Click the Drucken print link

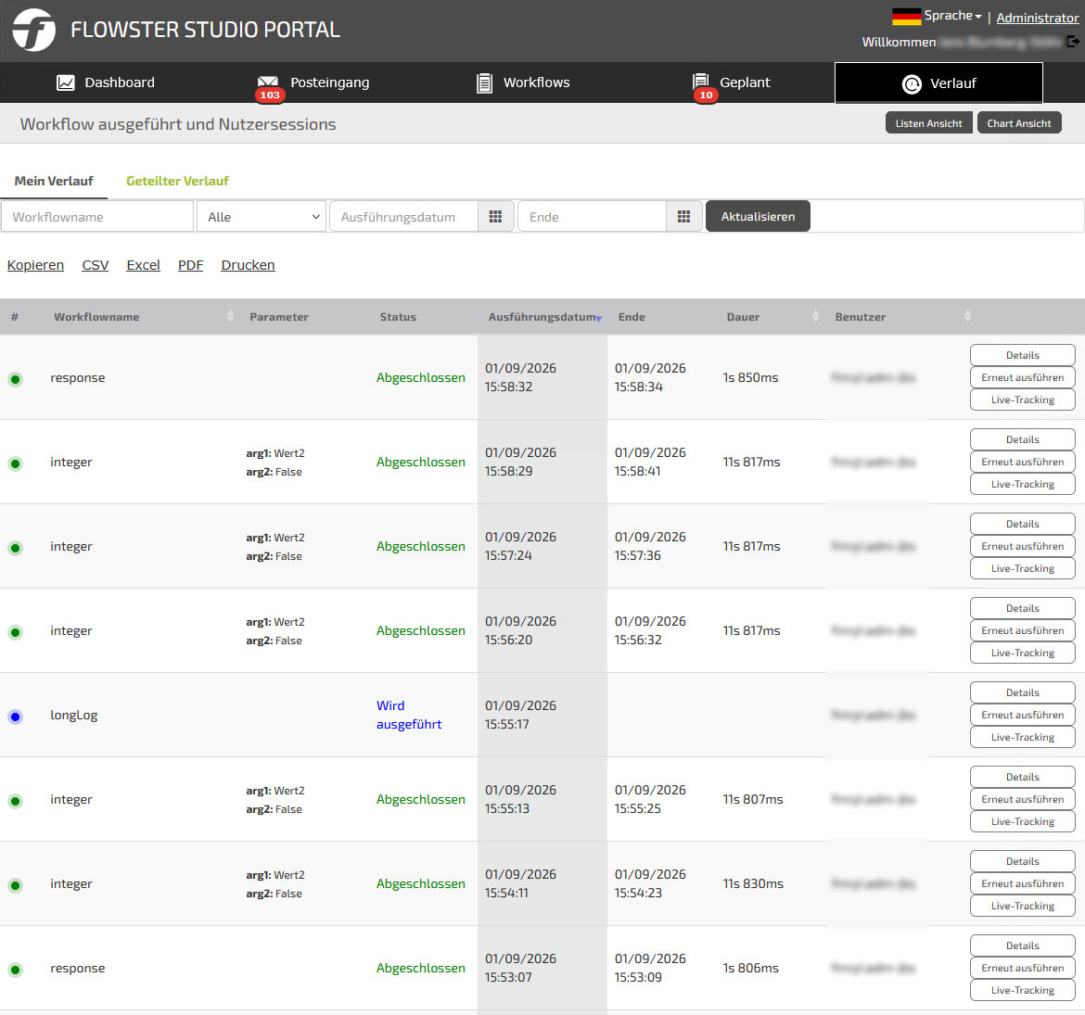(248, 265)
